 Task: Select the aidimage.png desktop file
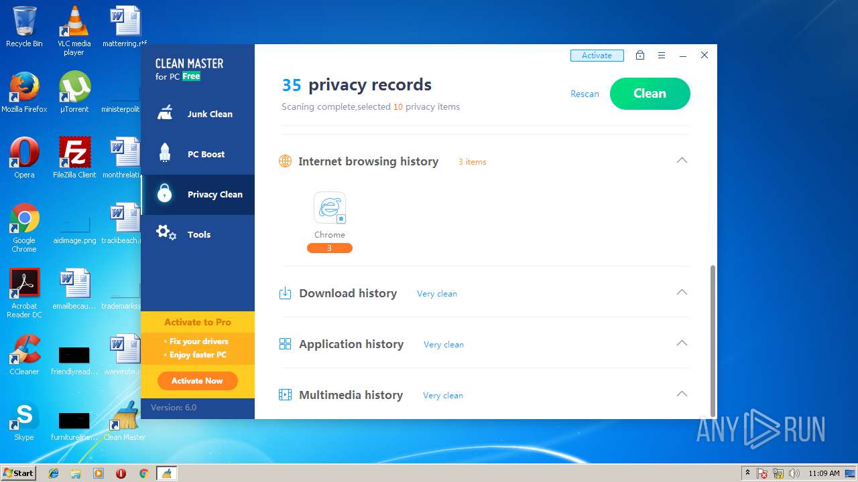tap(74, 228)
